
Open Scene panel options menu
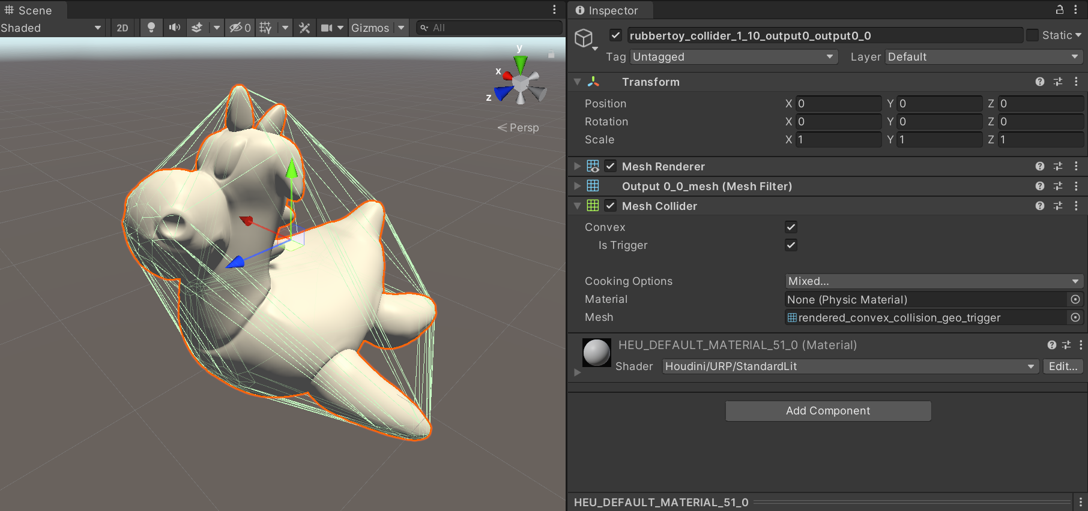click(554, 10)
